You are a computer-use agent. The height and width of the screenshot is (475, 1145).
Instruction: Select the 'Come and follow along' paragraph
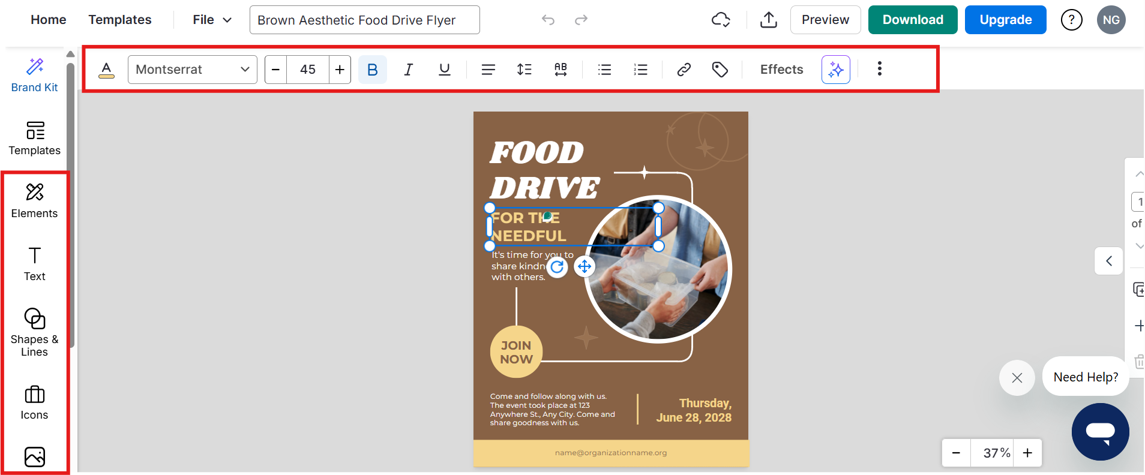coord(553,410)
